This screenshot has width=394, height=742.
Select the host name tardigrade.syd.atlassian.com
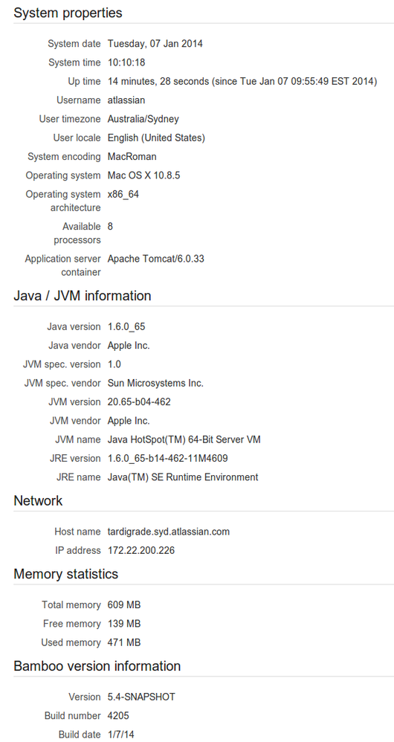169,532
